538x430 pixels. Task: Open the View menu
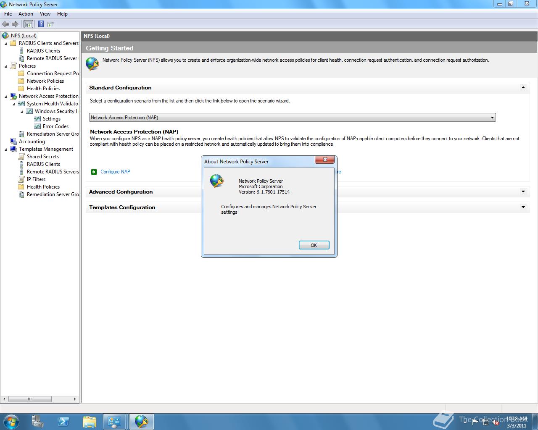coord(45,14)
